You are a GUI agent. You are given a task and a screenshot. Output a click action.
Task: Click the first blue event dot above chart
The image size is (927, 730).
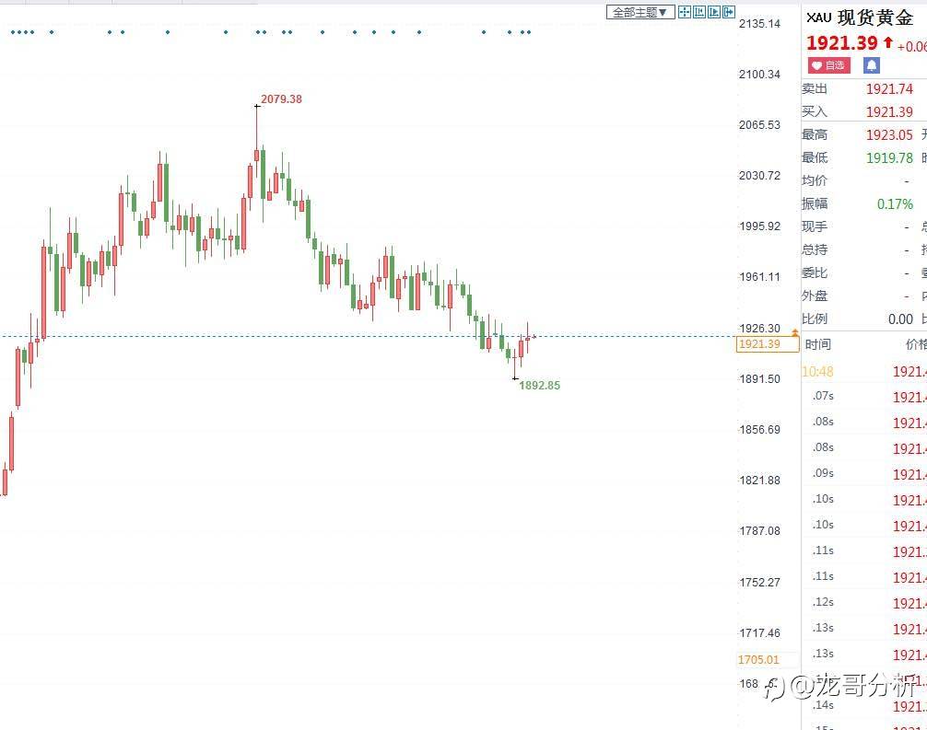click(11, 32)
